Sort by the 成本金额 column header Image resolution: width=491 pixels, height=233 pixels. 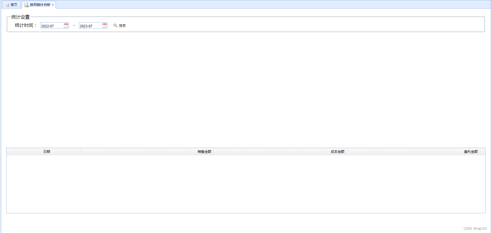coord(280,152)
